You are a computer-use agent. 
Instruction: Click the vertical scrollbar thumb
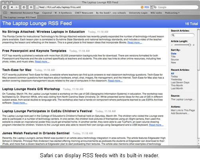(x=198, y=50)
